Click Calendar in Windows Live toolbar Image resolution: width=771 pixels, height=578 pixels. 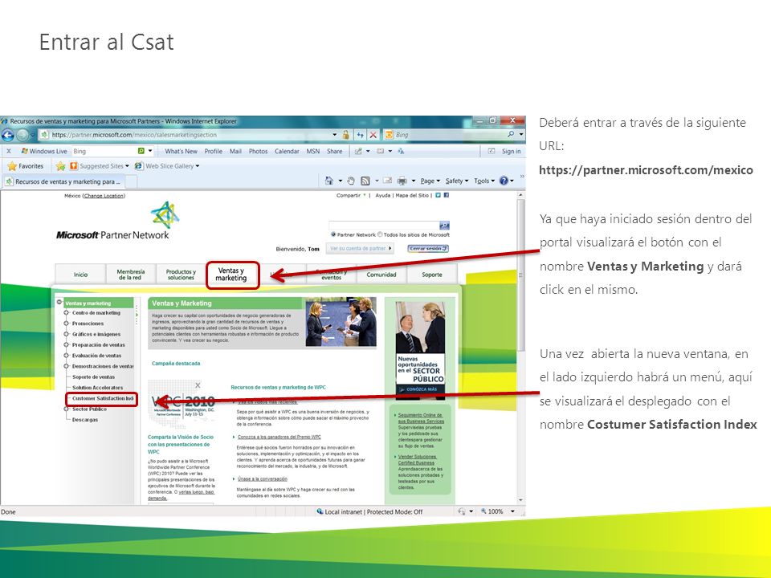287,152
